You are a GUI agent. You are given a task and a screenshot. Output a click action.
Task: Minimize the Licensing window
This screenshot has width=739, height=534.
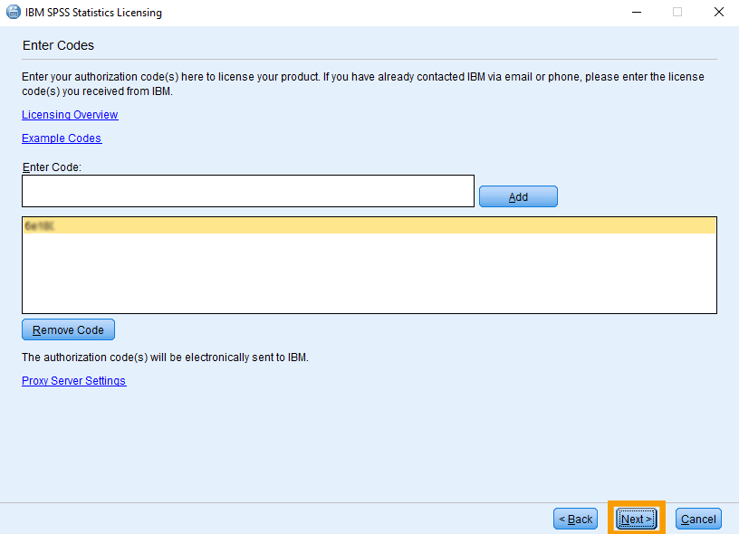click(x=637, y=13)
